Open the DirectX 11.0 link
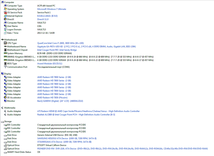This screenshot has height=156, width=214. (x=43, y=19)
